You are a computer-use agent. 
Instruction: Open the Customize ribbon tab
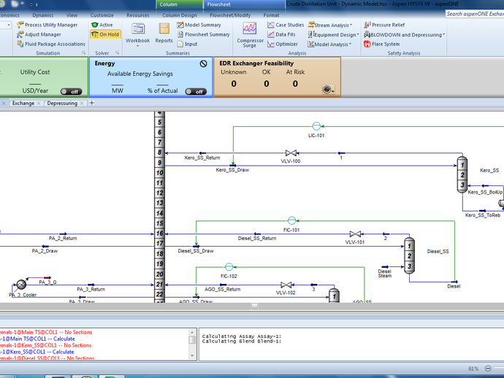pyautogui.click(x=102, y=15)
